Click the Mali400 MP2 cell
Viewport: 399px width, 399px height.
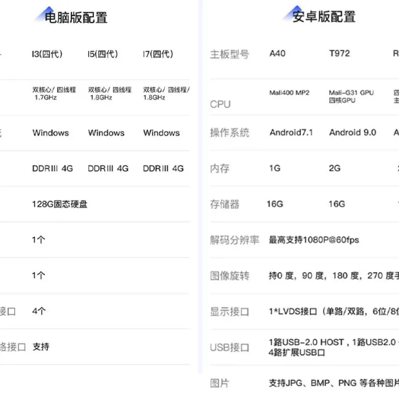click(289, 92)
